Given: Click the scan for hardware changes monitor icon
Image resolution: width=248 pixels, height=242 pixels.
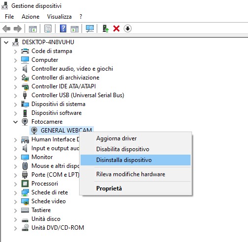Looking at the screenshot, I should click(90, 29).
